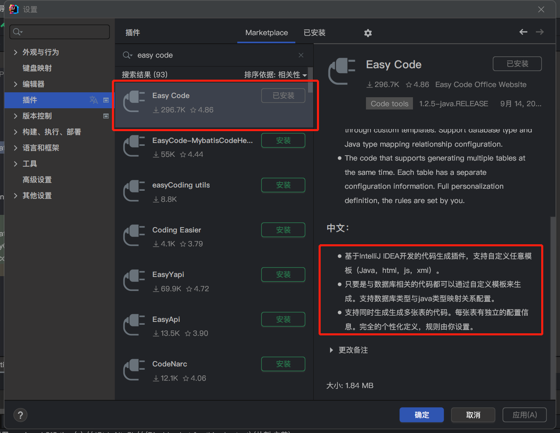Clear the easy code search with the X icon
Screen dimensions: 560x433
point(301,55)
